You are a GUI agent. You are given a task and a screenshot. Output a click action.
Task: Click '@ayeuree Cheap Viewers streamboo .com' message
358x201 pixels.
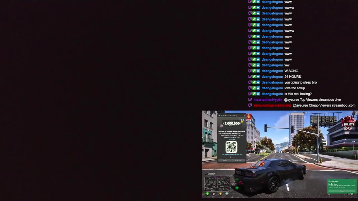click(x=324, y=105)
